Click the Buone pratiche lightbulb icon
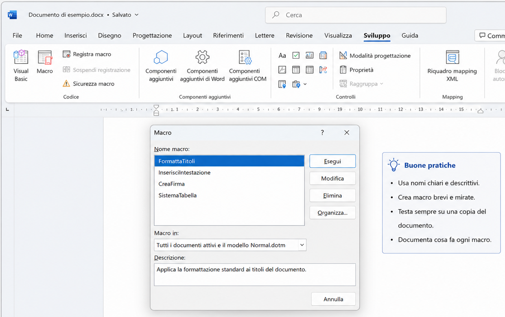Viewport: 505px width, 317px height. click(x=394, y=165)
